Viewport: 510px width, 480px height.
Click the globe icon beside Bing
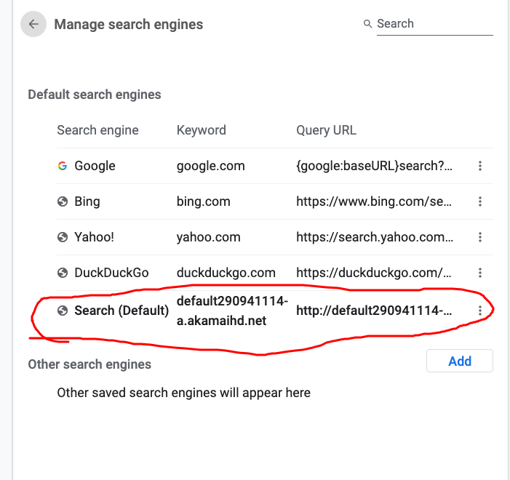(63, 201)
